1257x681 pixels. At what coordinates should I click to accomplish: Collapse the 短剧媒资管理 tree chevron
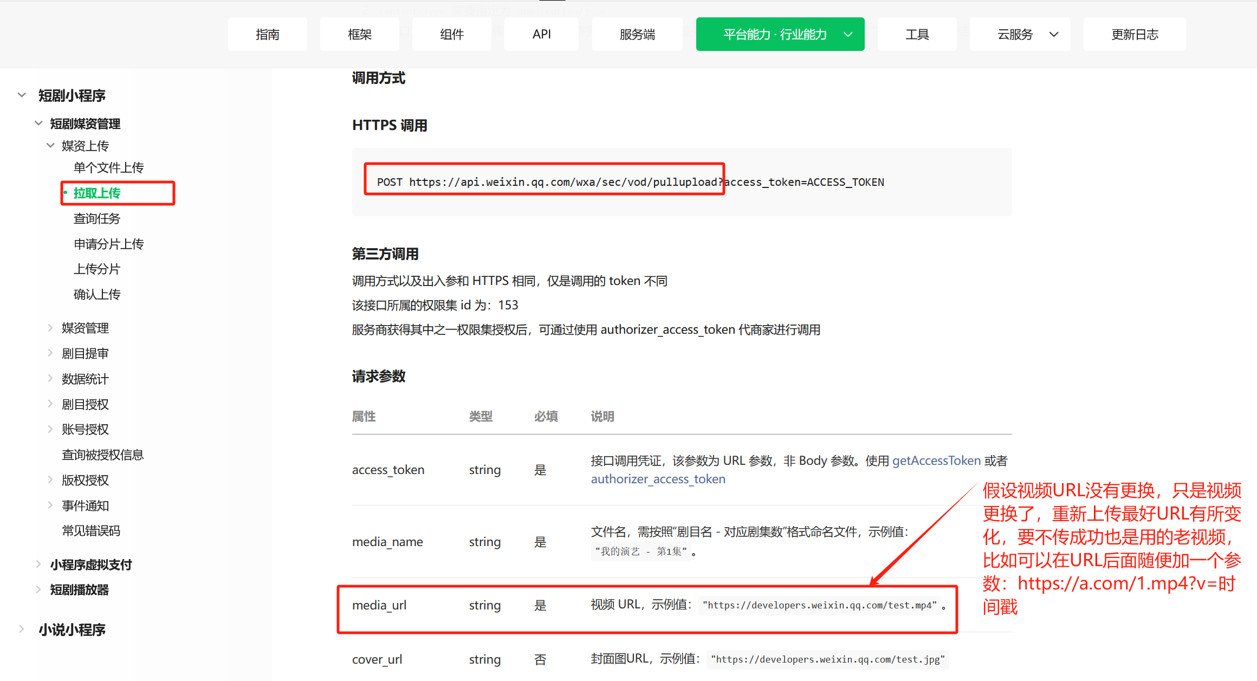[x=38, y=124]
